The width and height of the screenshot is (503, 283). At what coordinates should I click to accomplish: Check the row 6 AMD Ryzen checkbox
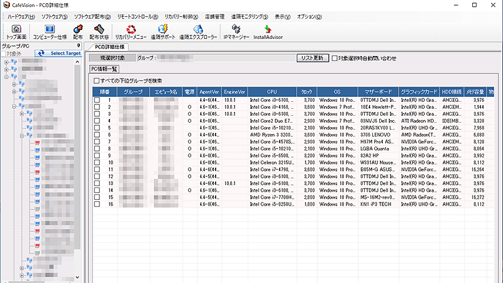point(97,135)
